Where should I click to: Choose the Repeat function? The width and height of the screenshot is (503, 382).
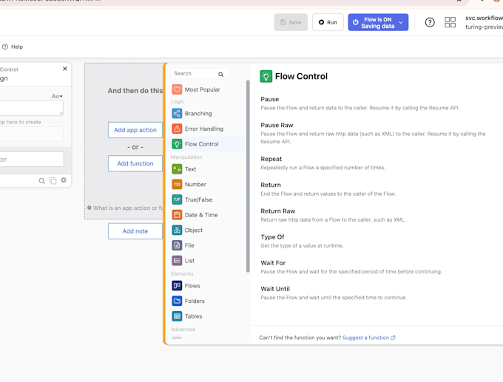pos(271,159)
